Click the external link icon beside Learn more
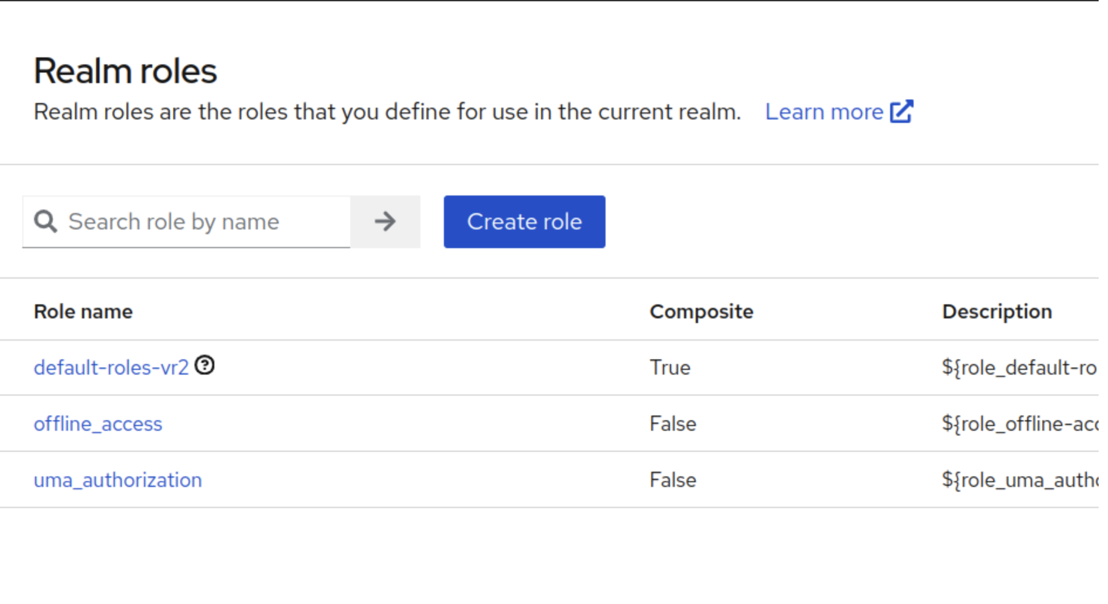 click(x=901, y=112)
